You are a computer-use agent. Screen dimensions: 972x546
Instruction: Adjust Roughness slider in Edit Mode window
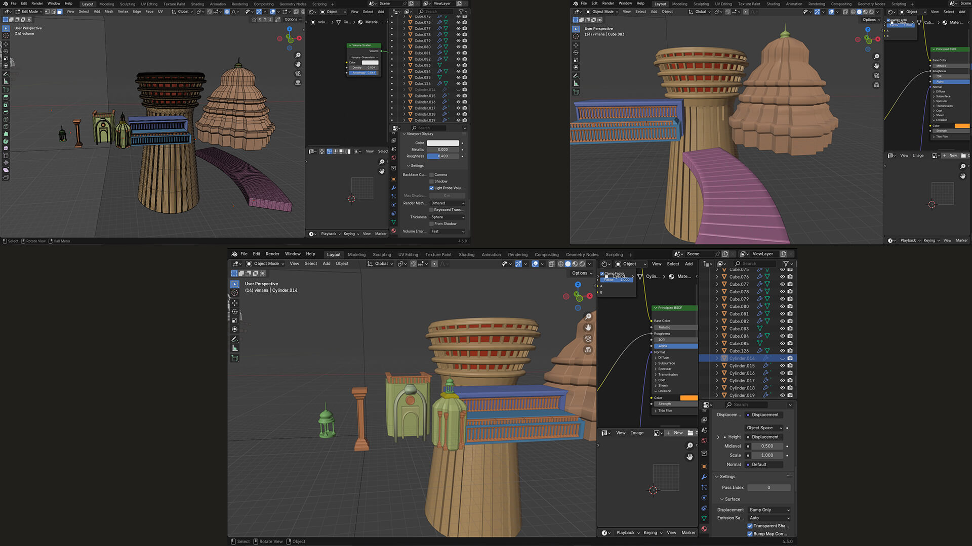pos(443,156)
